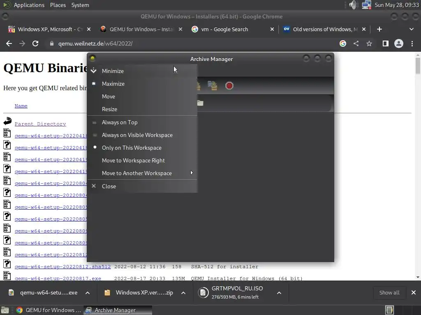Reload the QEMU page
421x315 pixels.
tap(35, 43)
